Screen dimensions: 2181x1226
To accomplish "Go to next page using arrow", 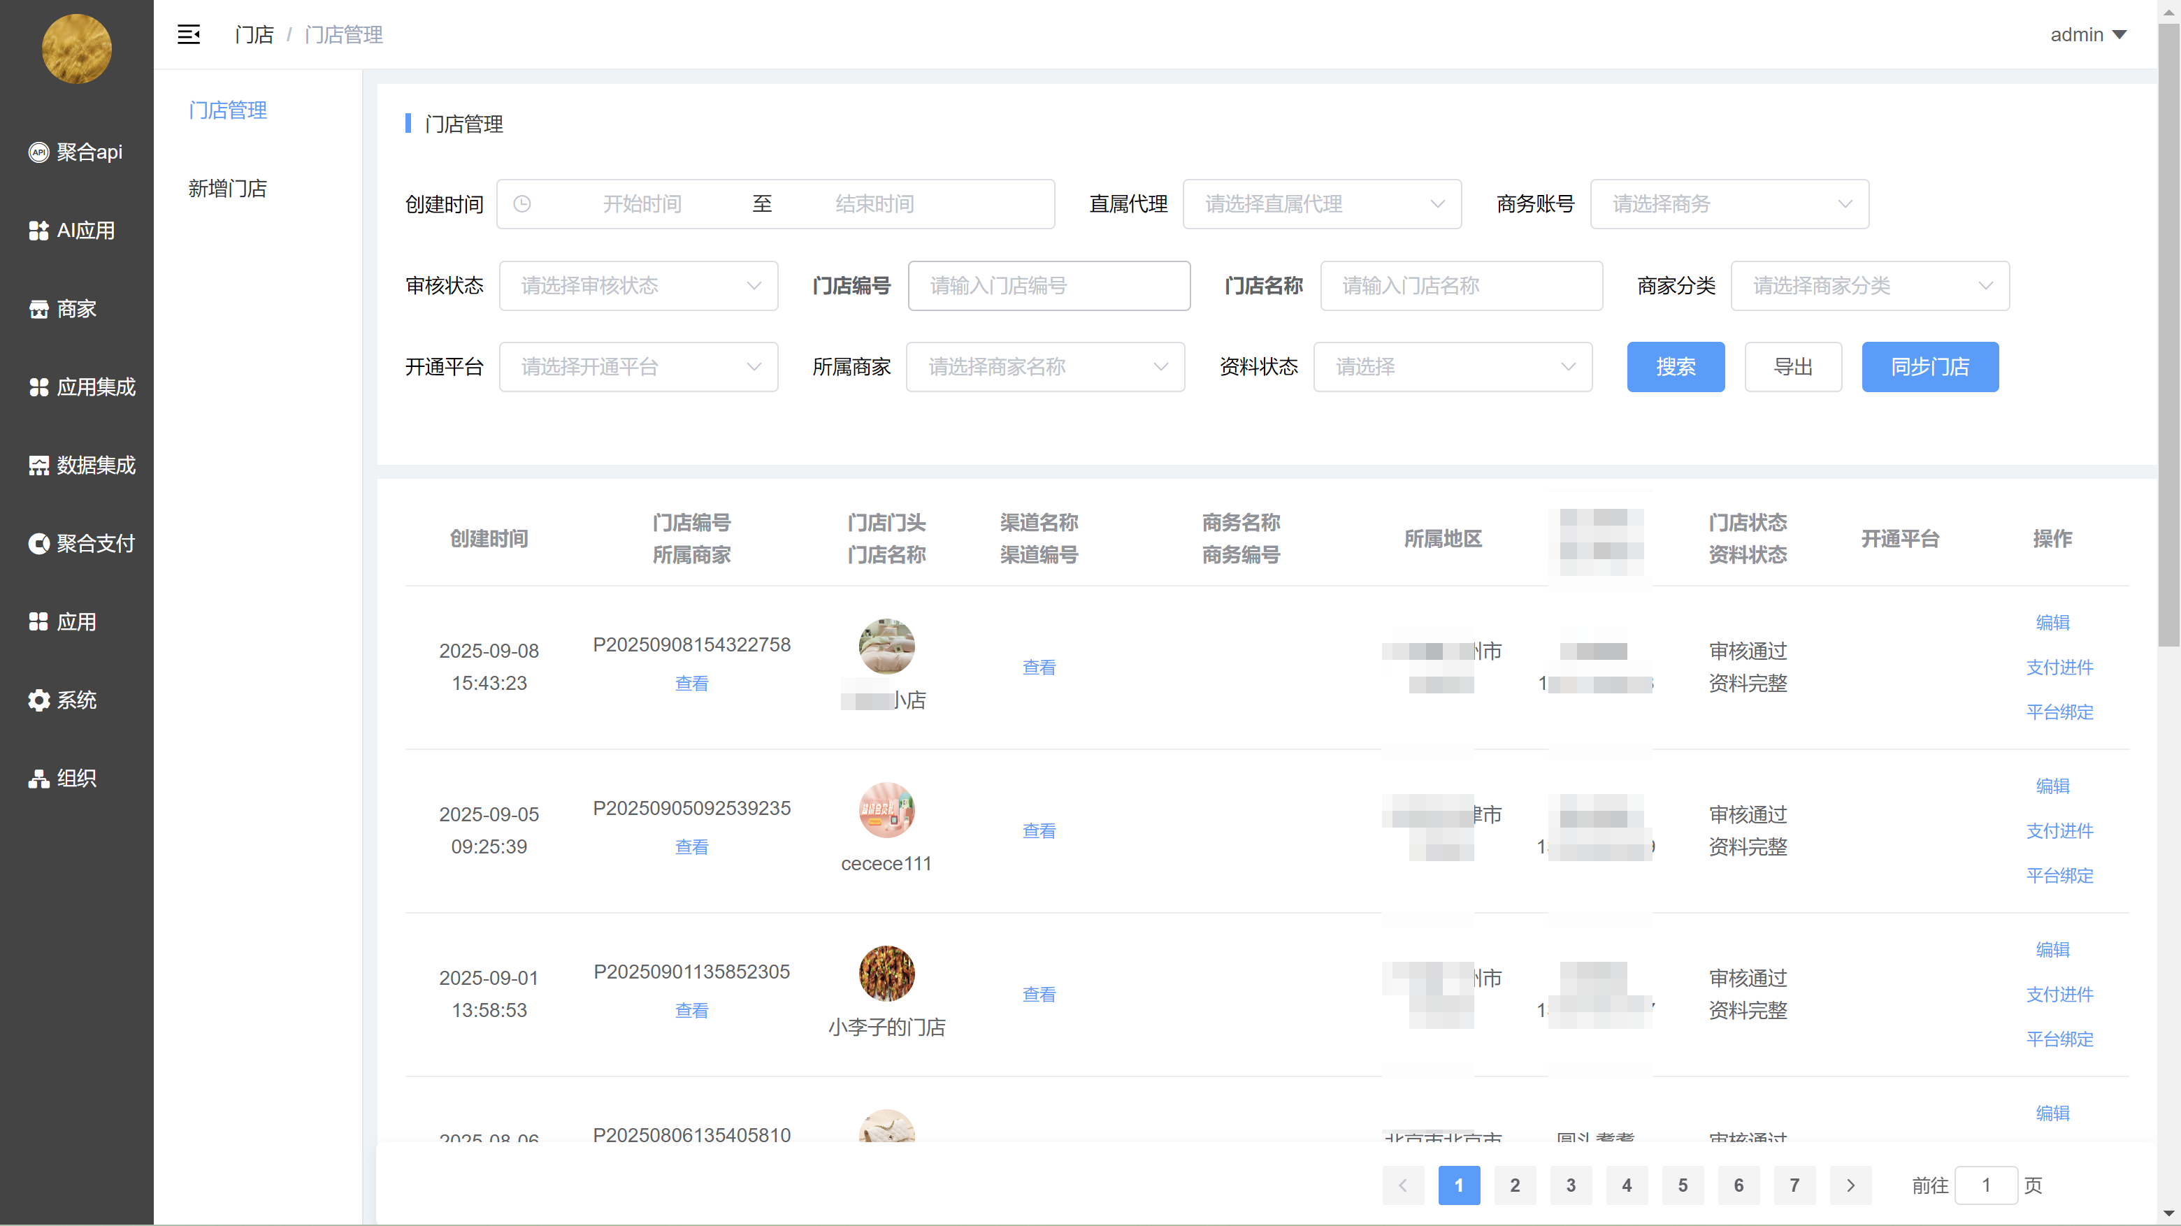I will pyautogui.click(x=1850, y=1185).
